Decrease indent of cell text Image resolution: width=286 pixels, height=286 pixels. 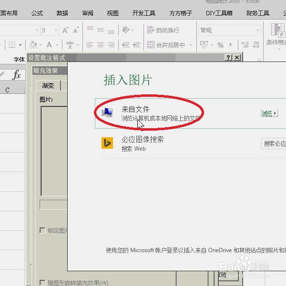(126, 45)
